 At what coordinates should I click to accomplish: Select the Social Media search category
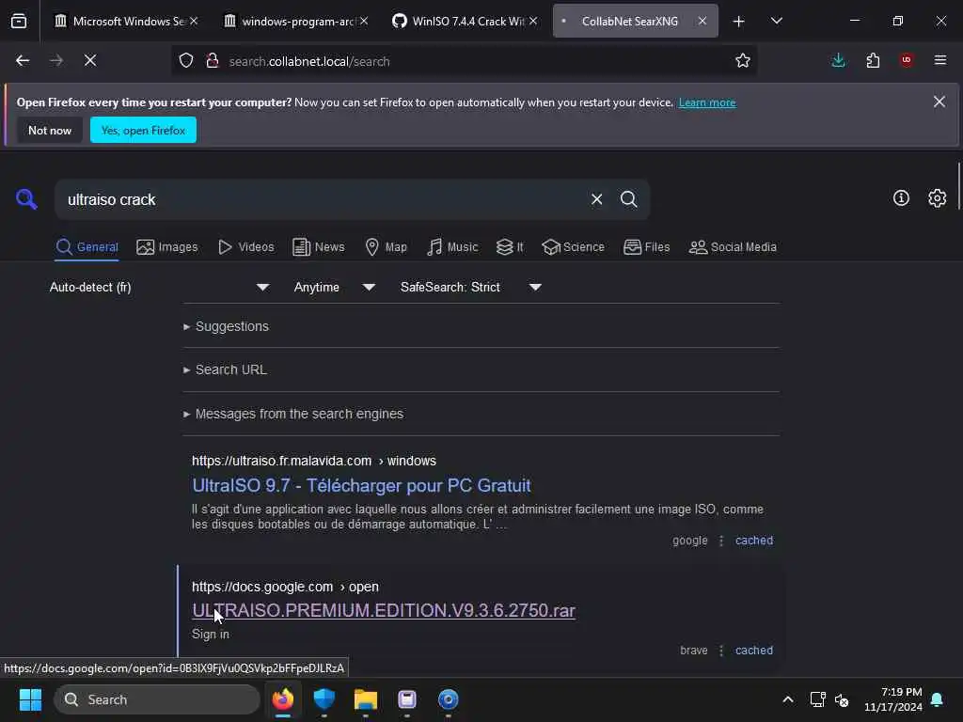click(733, 247)
